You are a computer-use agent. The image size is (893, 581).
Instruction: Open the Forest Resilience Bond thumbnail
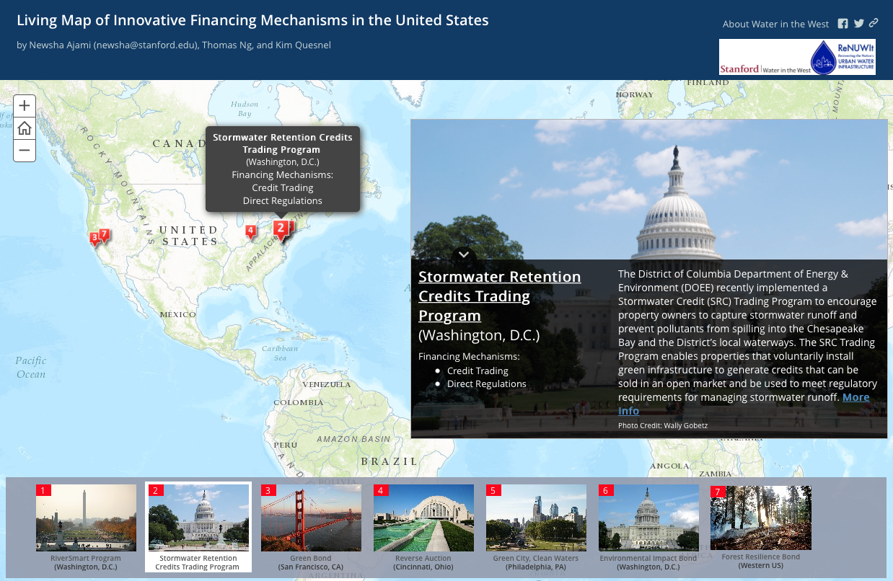coord(761,518)
